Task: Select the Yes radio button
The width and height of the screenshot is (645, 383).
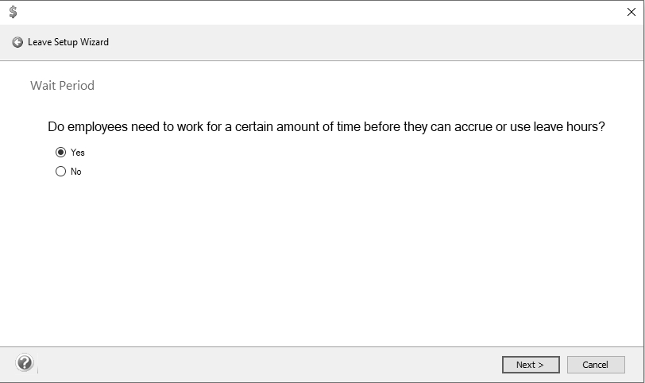Action: [60, 153]
